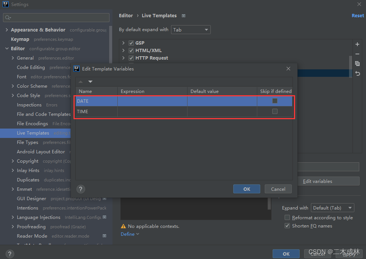This screenshot has width=366, height=259.
Task: Select Live Templates settings page
Action: 33,133
